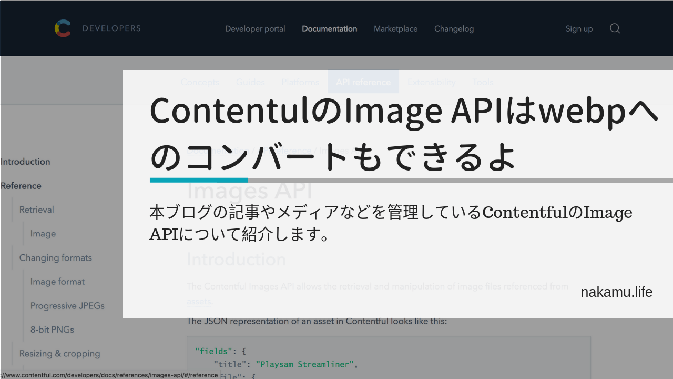Open the Tools tab
The width and height of the screenshot is (673, 379).
tap(482, 82)
